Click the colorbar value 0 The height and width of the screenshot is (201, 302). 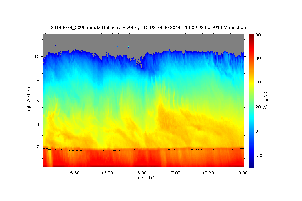pyautogui.click(x=257, y=131)
